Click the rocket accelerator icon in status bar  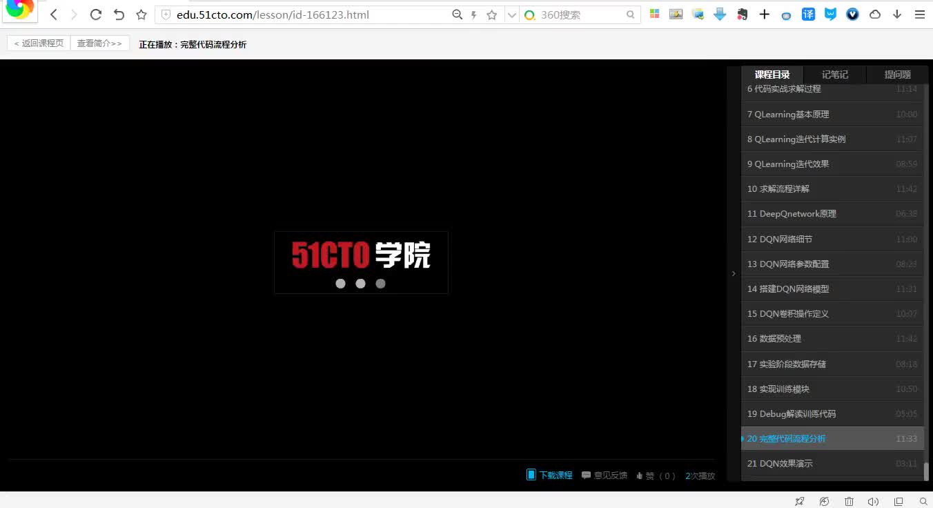799,501
